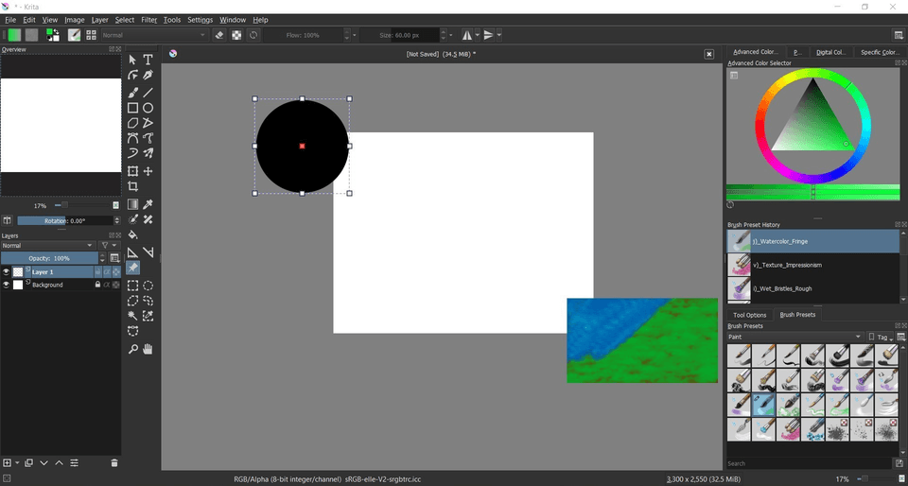
Task: Select the Text tool in toolbox
Action: tap(148, 60)
